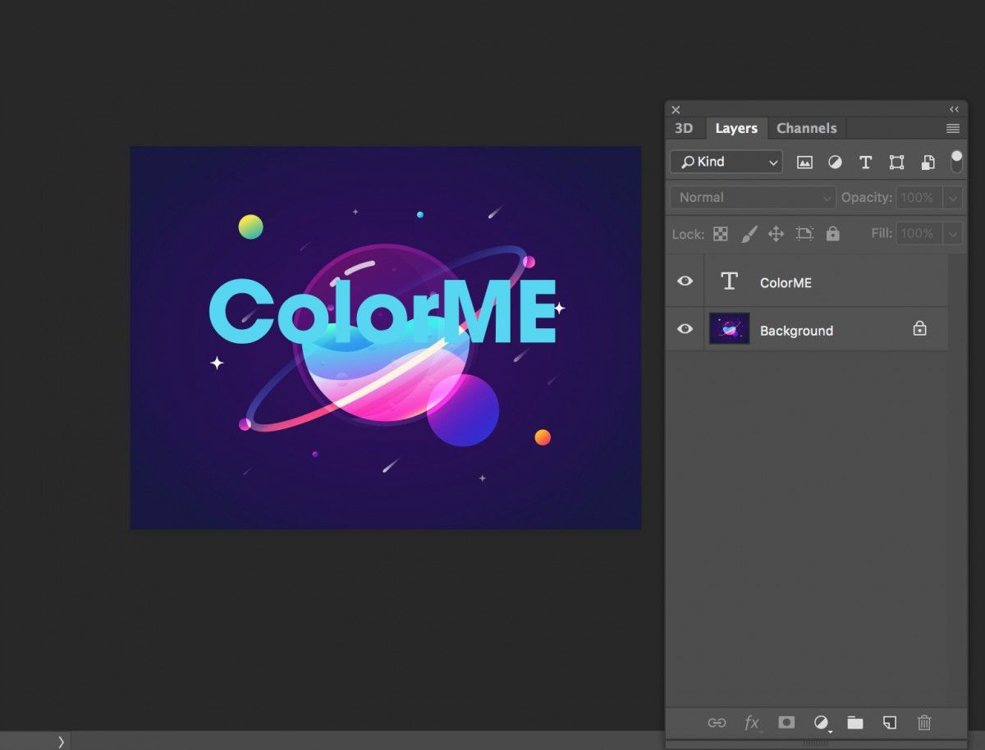Click the smart object filter icon

pyautogui.click(x=928, y=162)
